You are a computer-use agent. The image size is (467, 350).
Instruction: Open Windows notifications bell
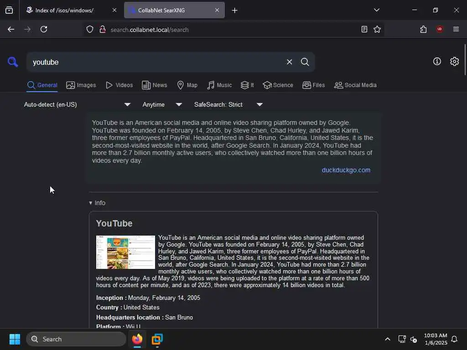click(x=454, y=339)
